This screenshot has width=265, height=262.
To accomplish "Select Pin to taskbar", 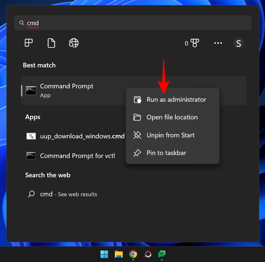I will pyautogui.click(x=166, y=153).
